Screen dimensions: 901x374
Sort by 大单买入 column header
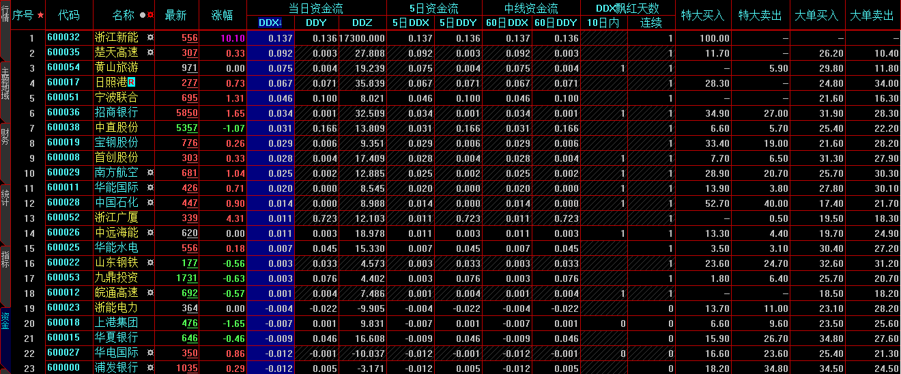(816, 15)
